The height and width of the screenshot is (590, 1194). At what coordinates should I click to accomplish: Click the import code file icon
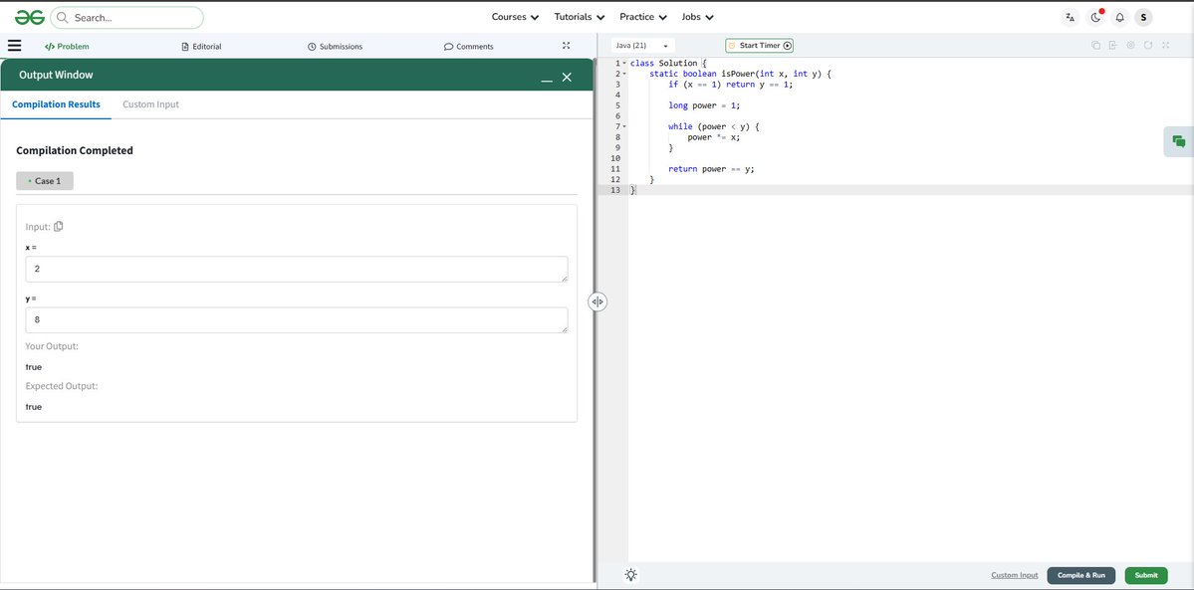pos(1113,46)
